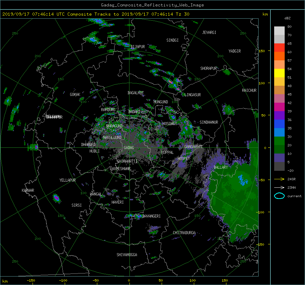Select the GANGAVATI label
Image resolution: width=305 pixels, height=285 pixels.
pos(194,147)
